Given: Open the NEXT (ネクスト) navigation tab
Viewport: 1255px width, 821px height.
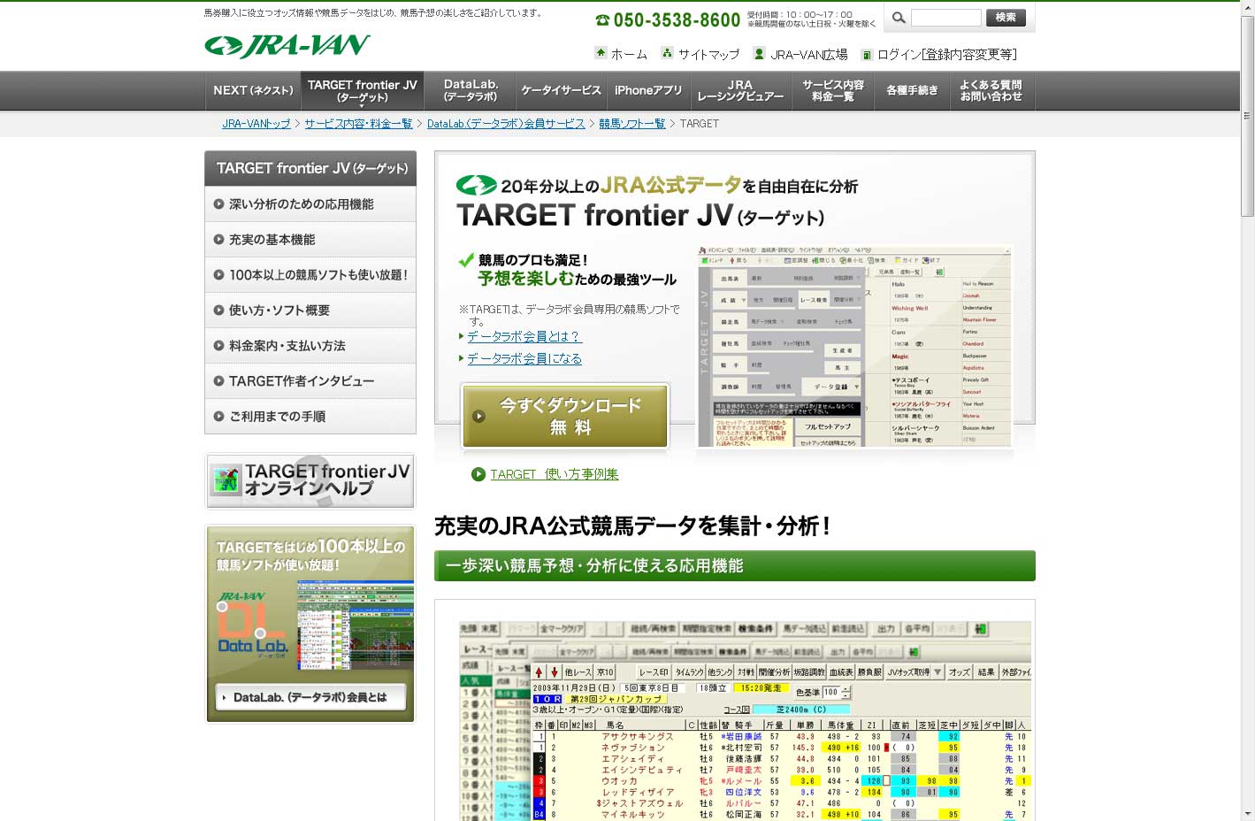Looking at the screenshot, I should click(x=253, y=90).
